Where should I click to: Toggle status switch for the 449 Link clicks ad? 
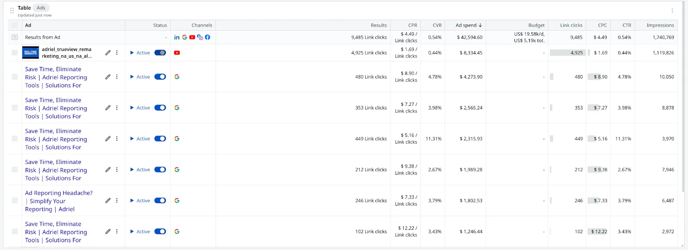pos(160,139)
